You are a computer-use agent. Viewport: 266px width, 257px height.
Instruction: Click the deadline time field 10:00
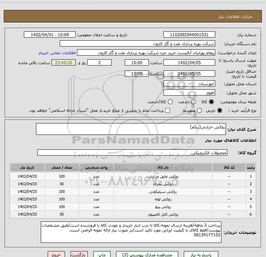coord(137,62)
